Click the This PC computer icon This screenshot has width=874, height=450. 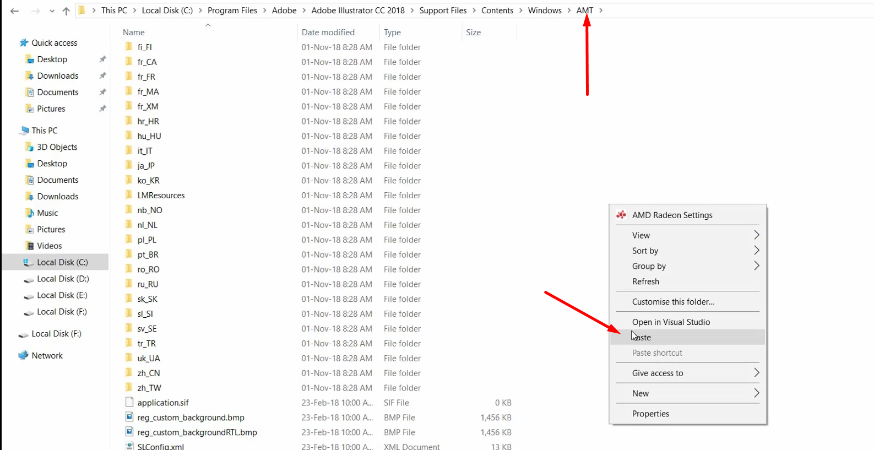tap(24, 131)
